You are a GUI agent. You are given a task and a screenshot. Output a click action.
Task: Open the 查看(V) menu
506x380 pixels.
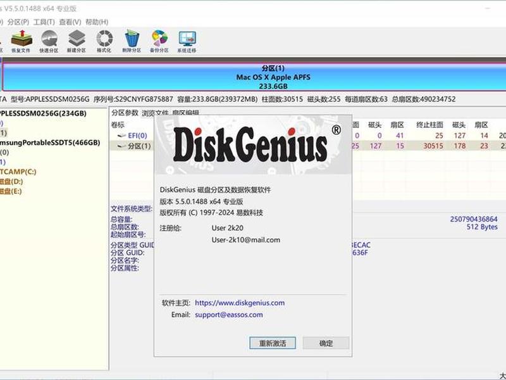coord(70,22)
